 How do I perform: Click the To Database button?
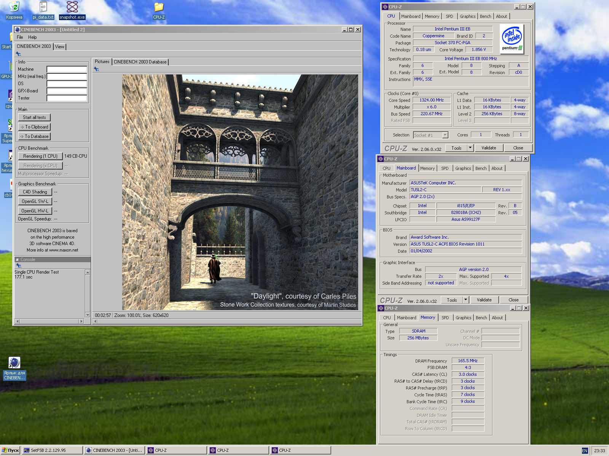tap(34, 136)
